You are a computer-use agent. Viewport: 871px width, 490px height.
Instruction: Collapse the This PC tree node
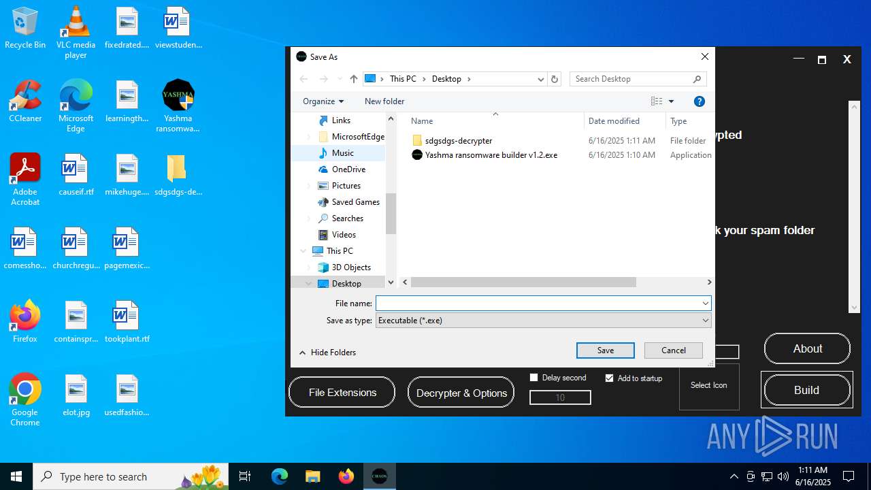pos(303,251)
